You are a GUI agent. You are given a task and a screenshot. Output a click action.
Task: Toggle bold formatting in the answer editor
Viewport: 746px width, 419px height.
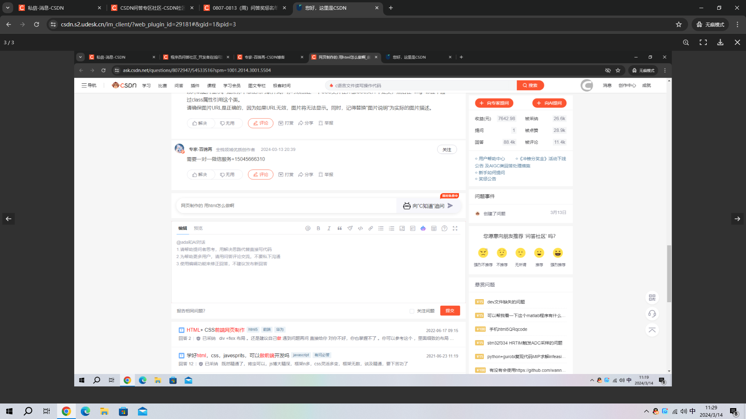click(318, 228)
